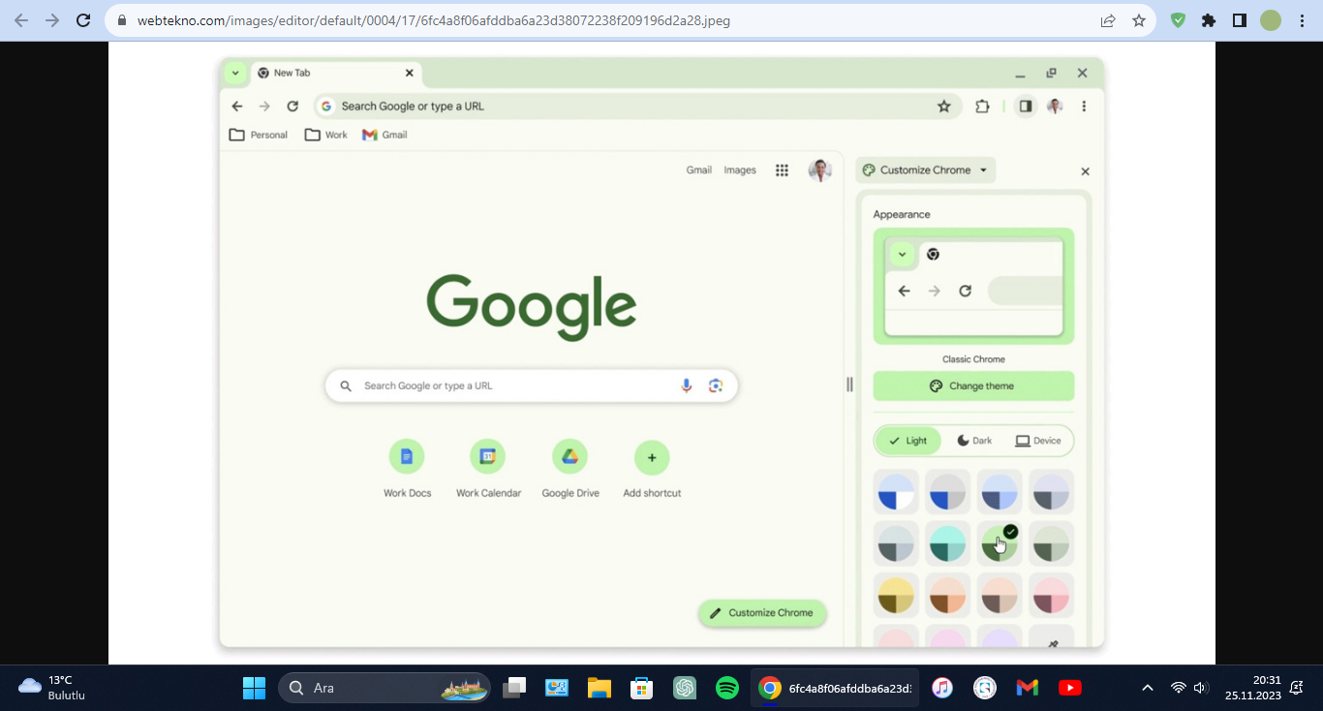Close the Customize Chrome side panel
Viewport: 1323px width, 711px height.
click(1085, 171)
